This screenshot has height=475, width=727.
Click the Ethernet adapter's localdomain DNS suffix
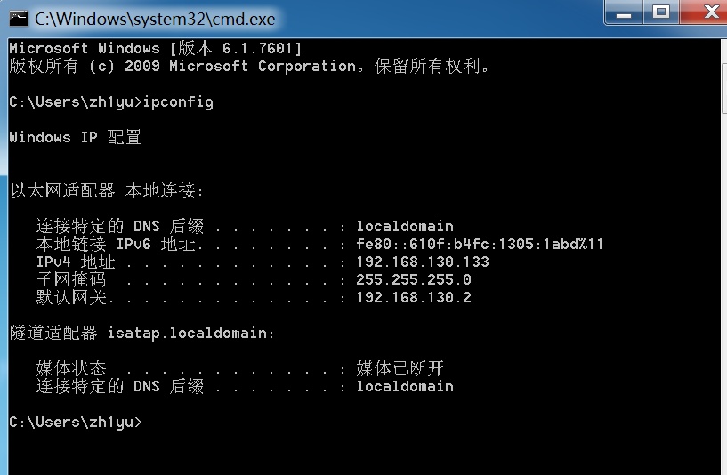point(404,227)
